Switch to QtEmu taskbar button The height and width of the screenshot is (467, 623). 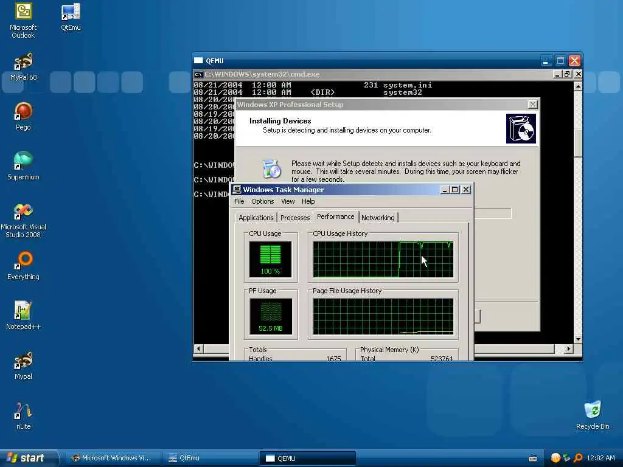click(210, 458)
